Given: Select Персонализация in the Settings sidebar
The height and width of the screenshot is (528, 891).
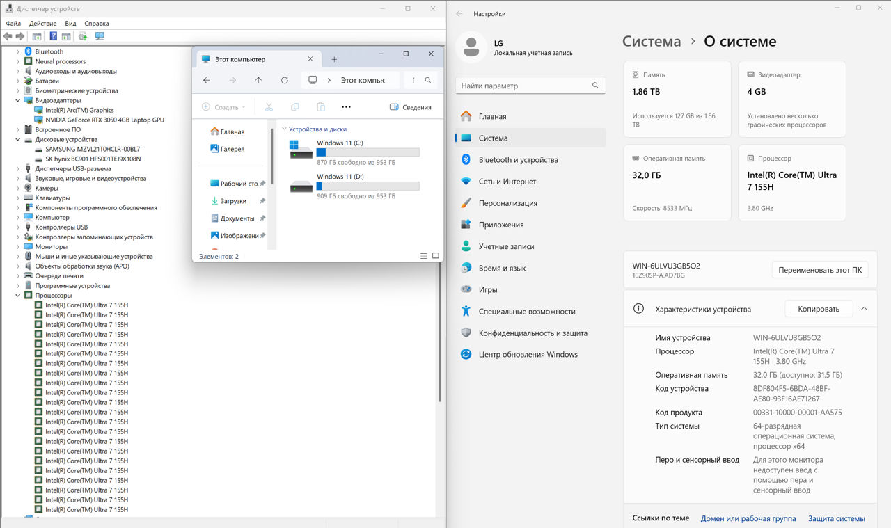Looking at the screenshot, I should 507,203.
